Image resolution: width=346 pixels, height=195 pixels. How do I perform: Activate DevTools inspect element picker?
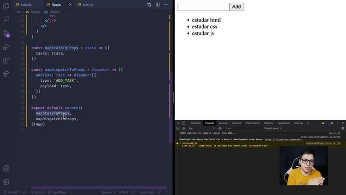click(178, 123)
